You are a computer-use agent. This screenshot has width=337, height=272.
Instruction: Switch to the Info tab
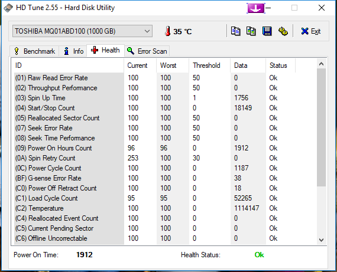73,51
